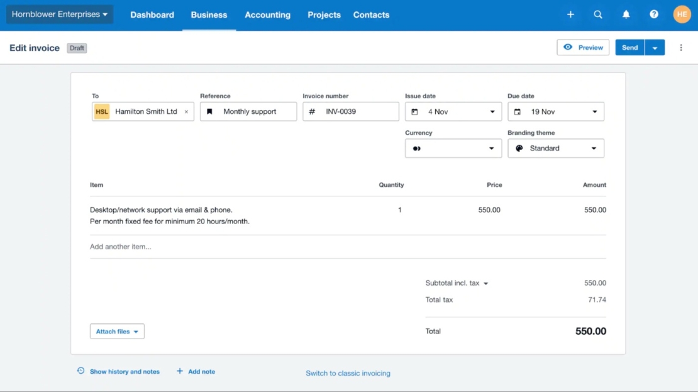698x392 pixels.
Task: Open the Contacts menu
Action: (371, 14)
